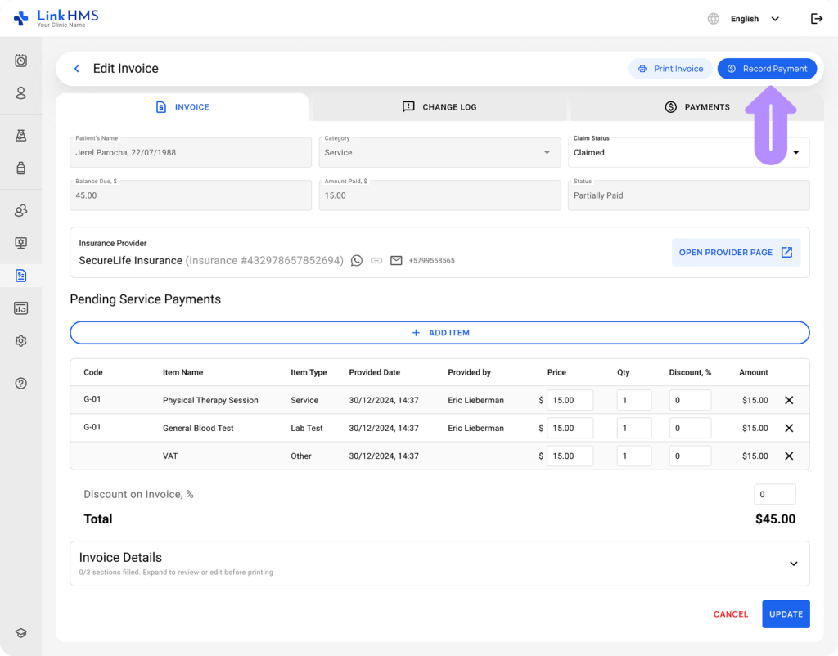This screenshot has height=656, width=838.
Task: Remove the General Blood Test item
Action: click(x=789, y=428)
